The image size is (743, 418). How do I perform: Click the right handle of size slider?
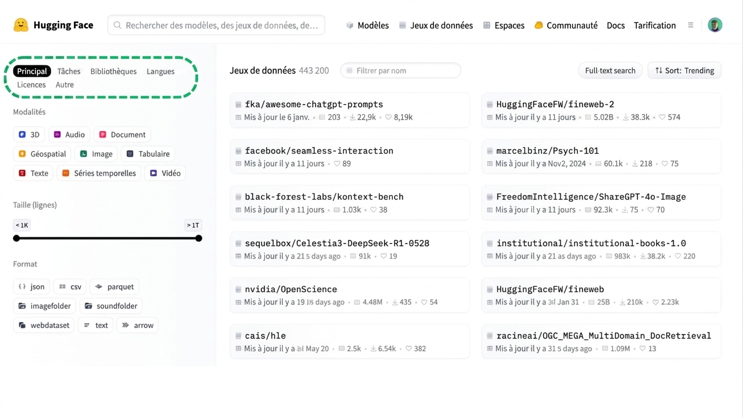coord(199,238)
